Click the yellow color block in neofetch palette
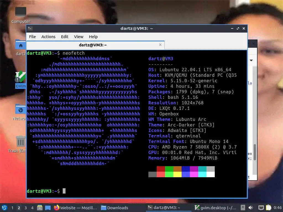This screenshot has height=212, width=283. pyautogui.click(x=177, y=174)
